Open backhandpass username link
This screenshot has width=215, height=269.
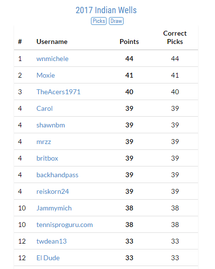tap(57, 175)
